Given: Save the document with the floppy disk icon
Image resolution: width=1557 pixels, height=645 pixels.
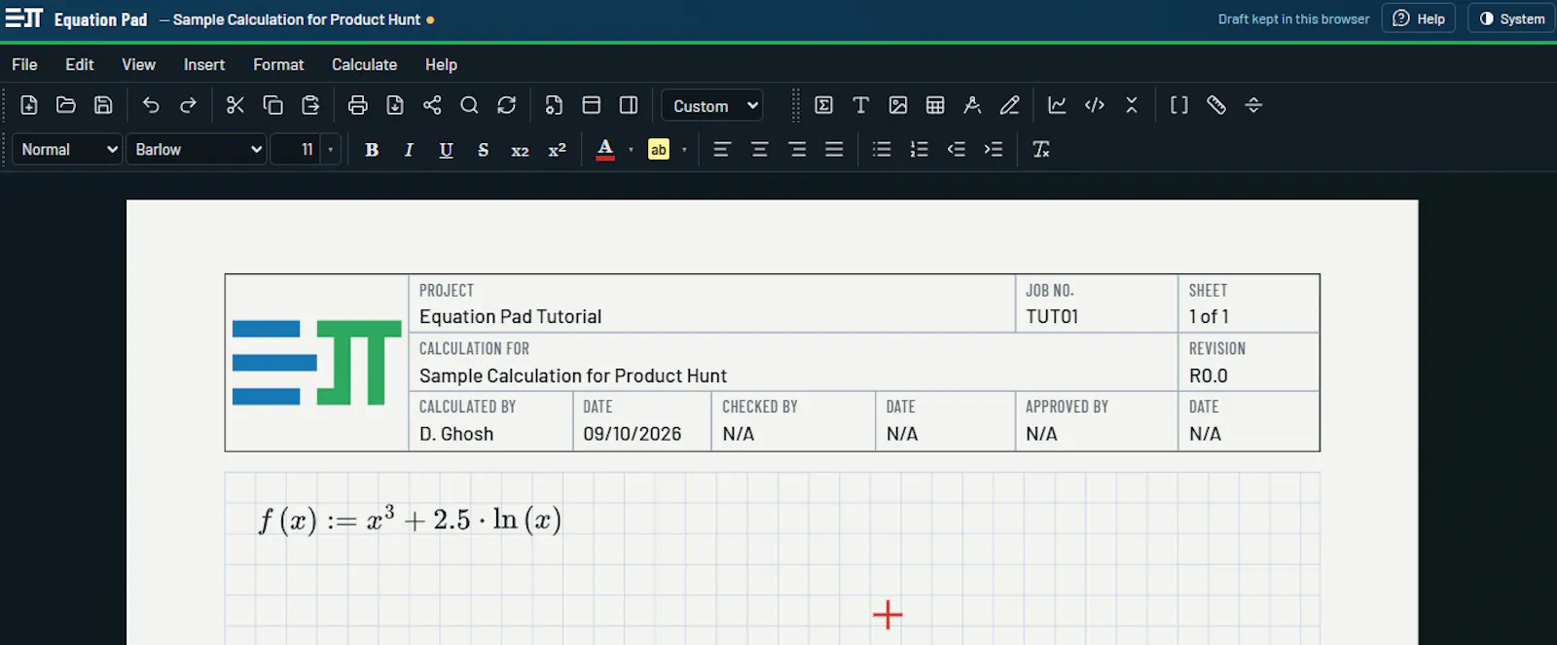Looking at the screenshot, I should point(103,105).
